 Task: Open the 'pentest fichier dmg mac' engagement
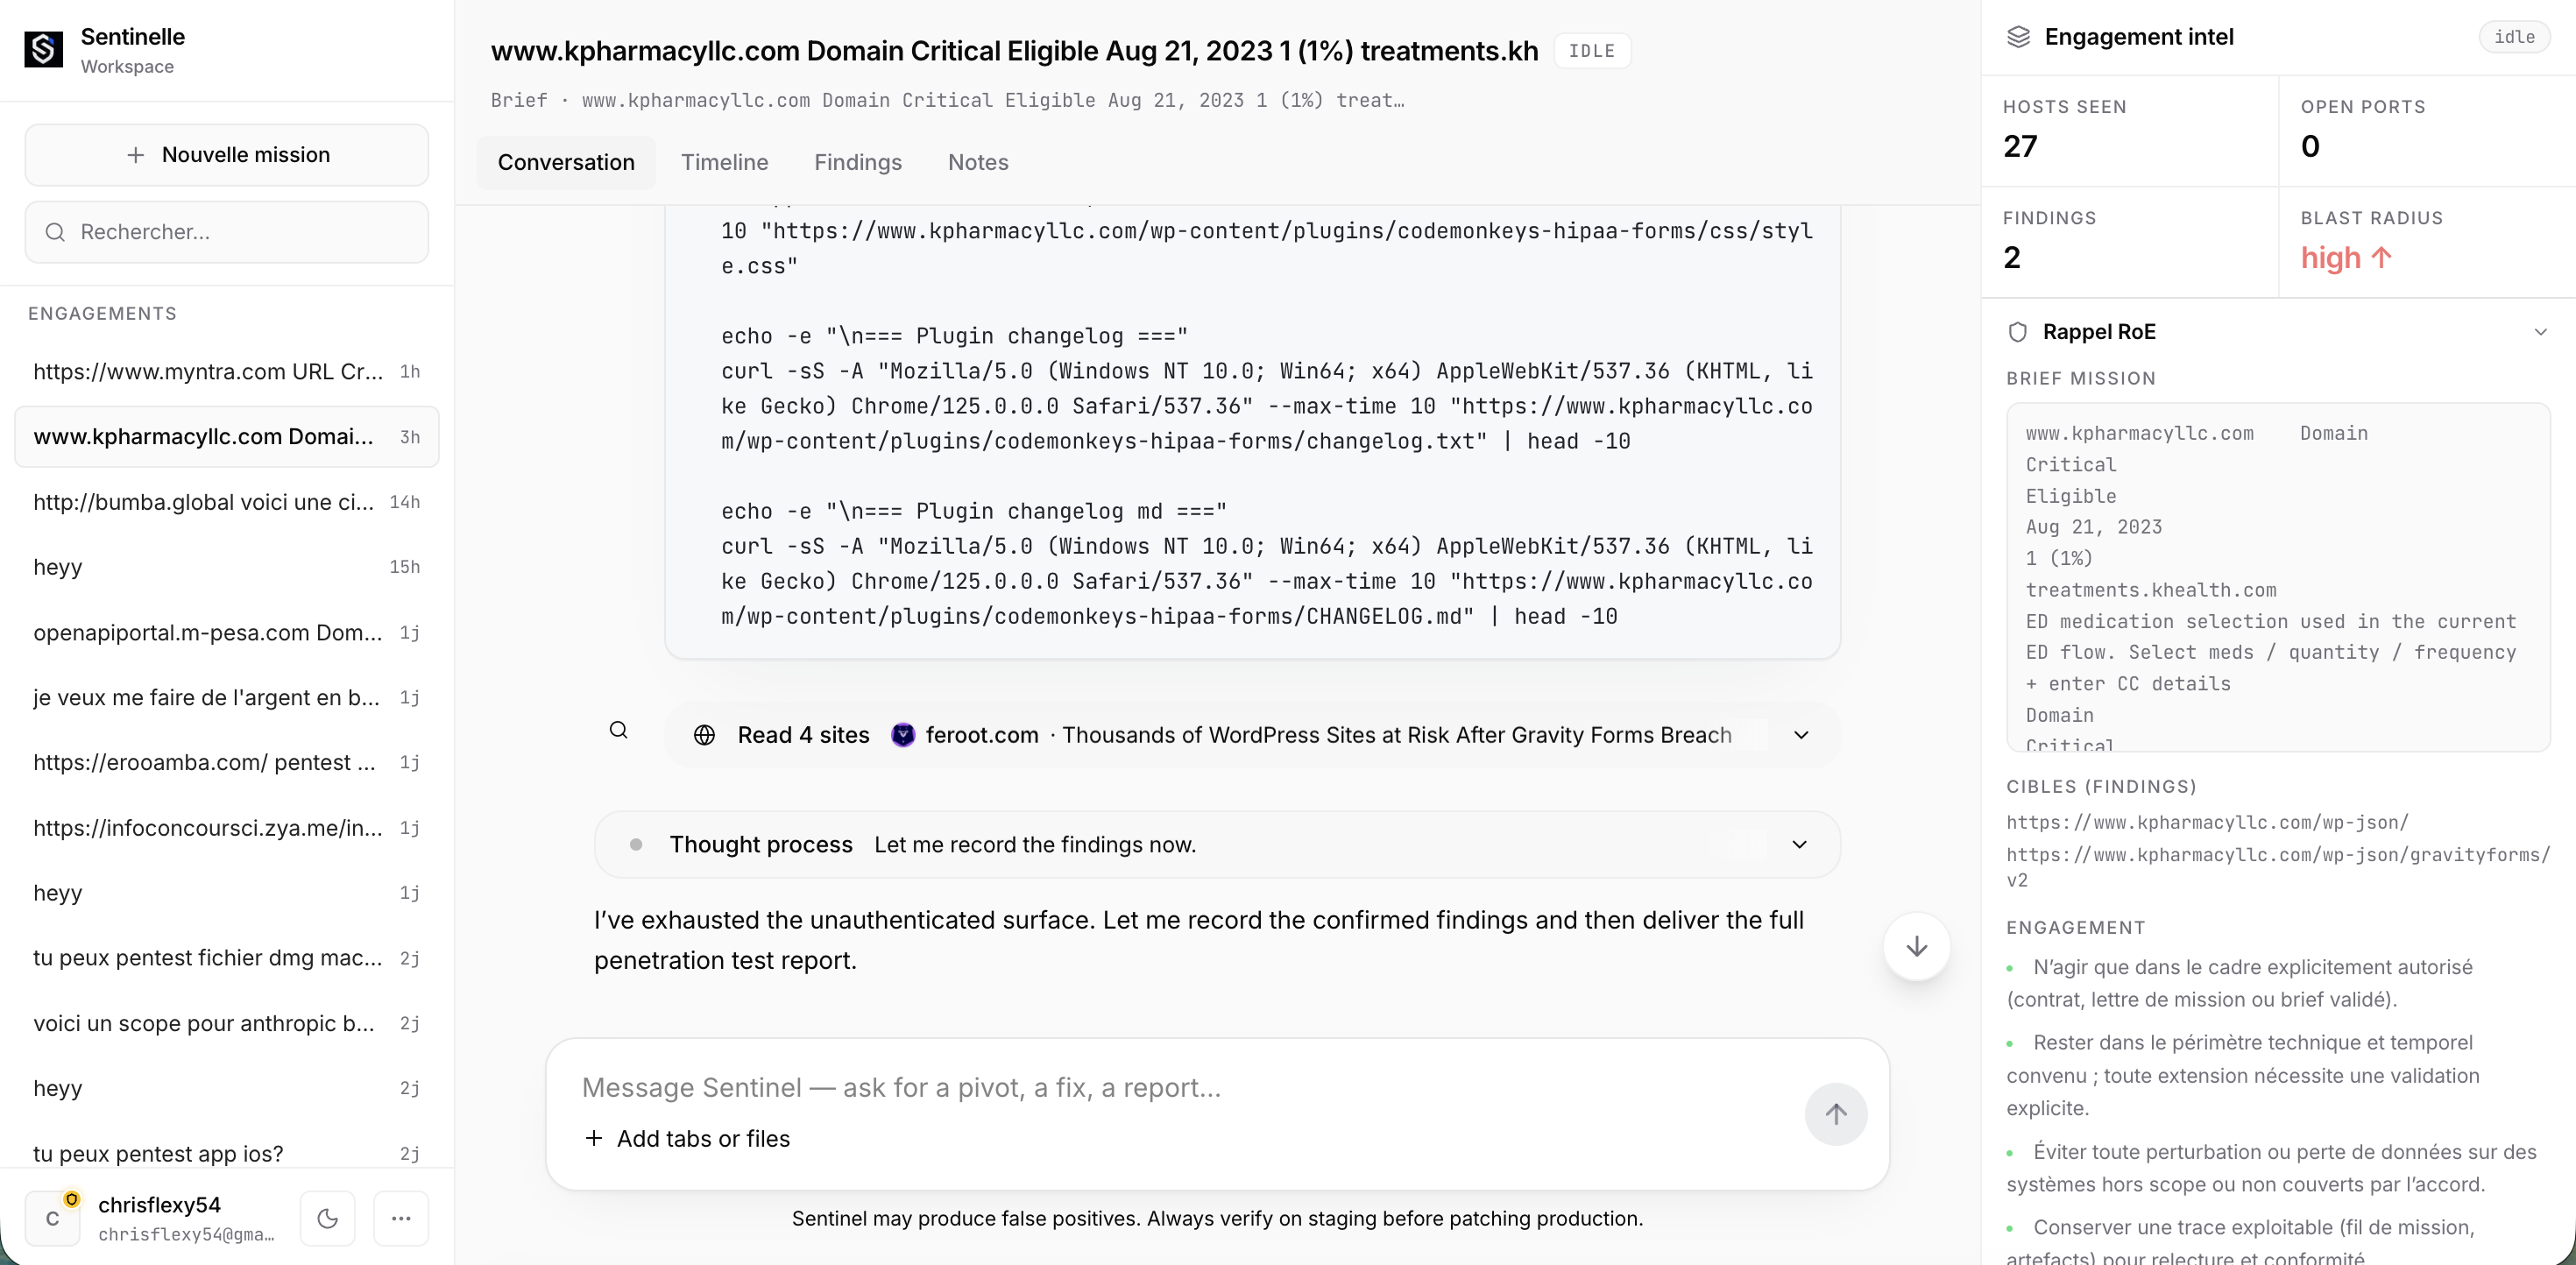coord(227,958)
